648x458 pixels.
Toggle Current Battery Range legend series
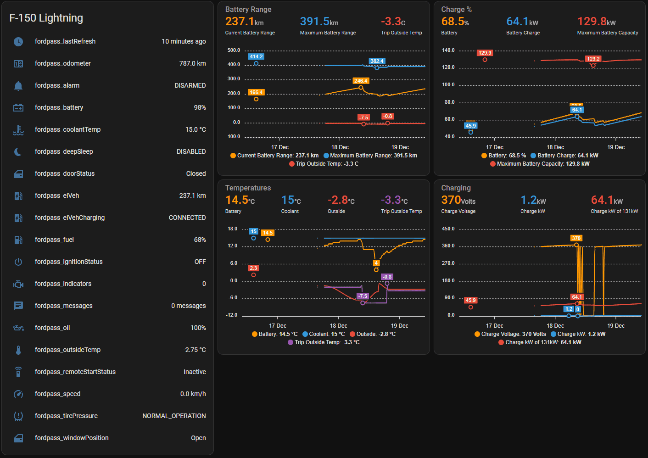(x=274, y=156)
